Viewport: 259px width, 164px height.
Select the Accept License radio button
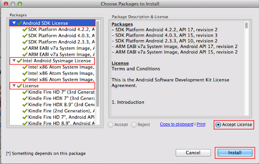pos(218,125)
